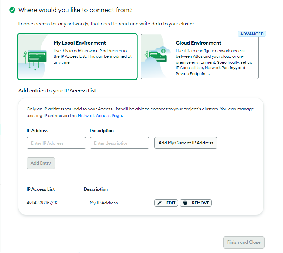The image size is (283, 253).
Task: Click the green checkmark step icon
Action: [x=12, y=10]
